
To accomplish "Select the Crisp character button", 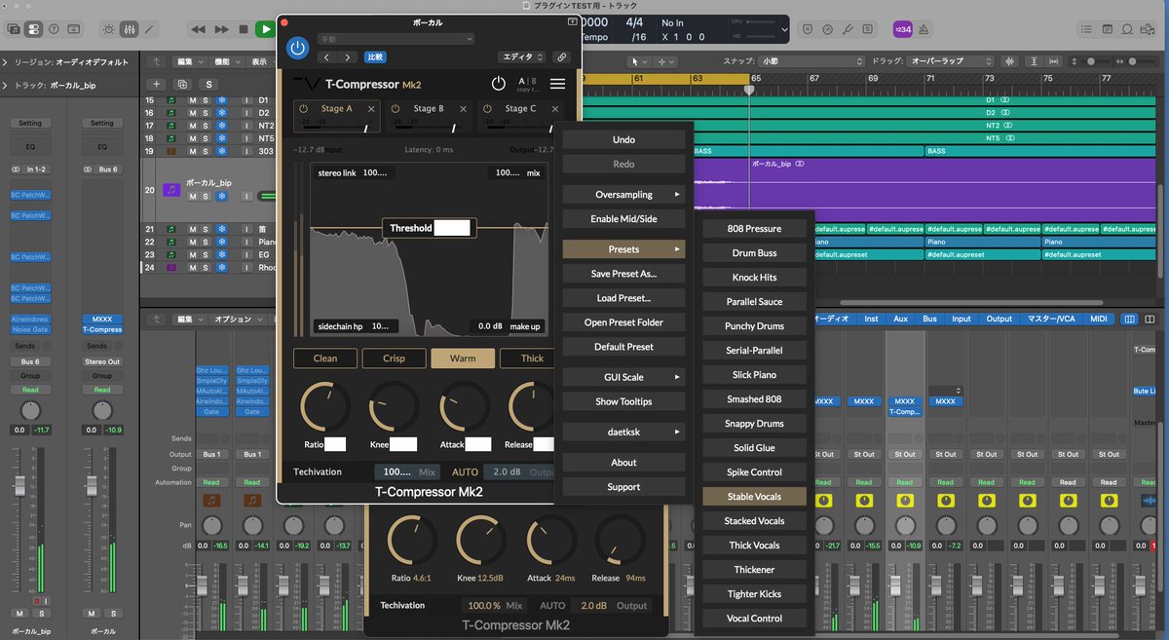I will coord(394,358).
